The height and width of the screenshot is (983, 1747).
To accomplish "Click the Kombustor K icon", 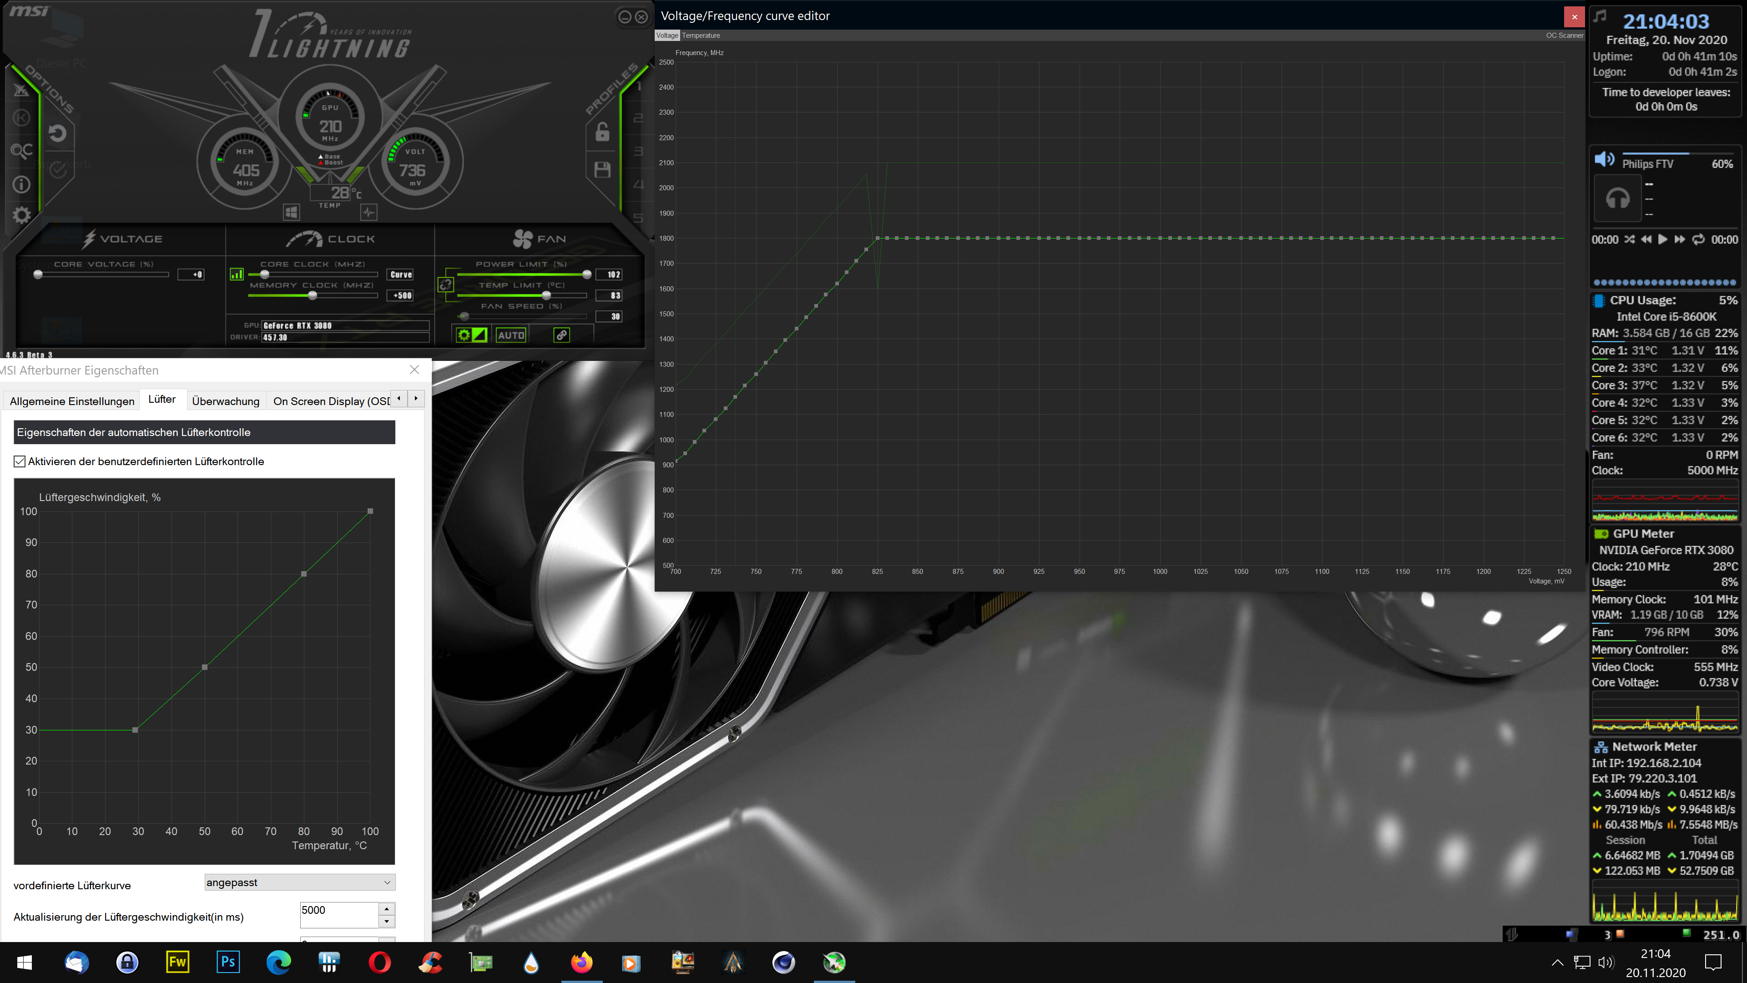I will click(x=22, y=118).
